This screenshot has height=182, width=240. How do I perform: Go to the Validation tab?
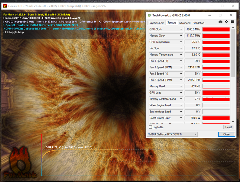pos(199,23)
